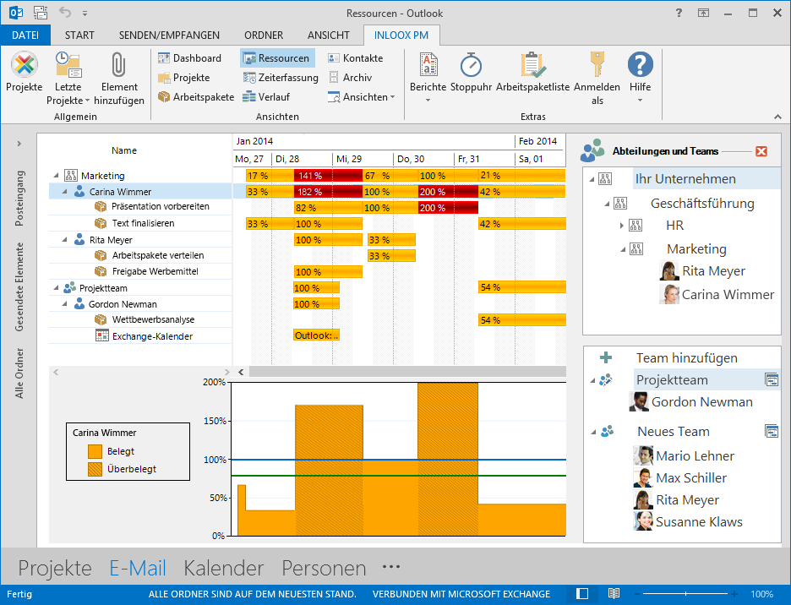Collapse Ihr Unternehmen tree node
The image size is (791, 605).
(592, 179)
